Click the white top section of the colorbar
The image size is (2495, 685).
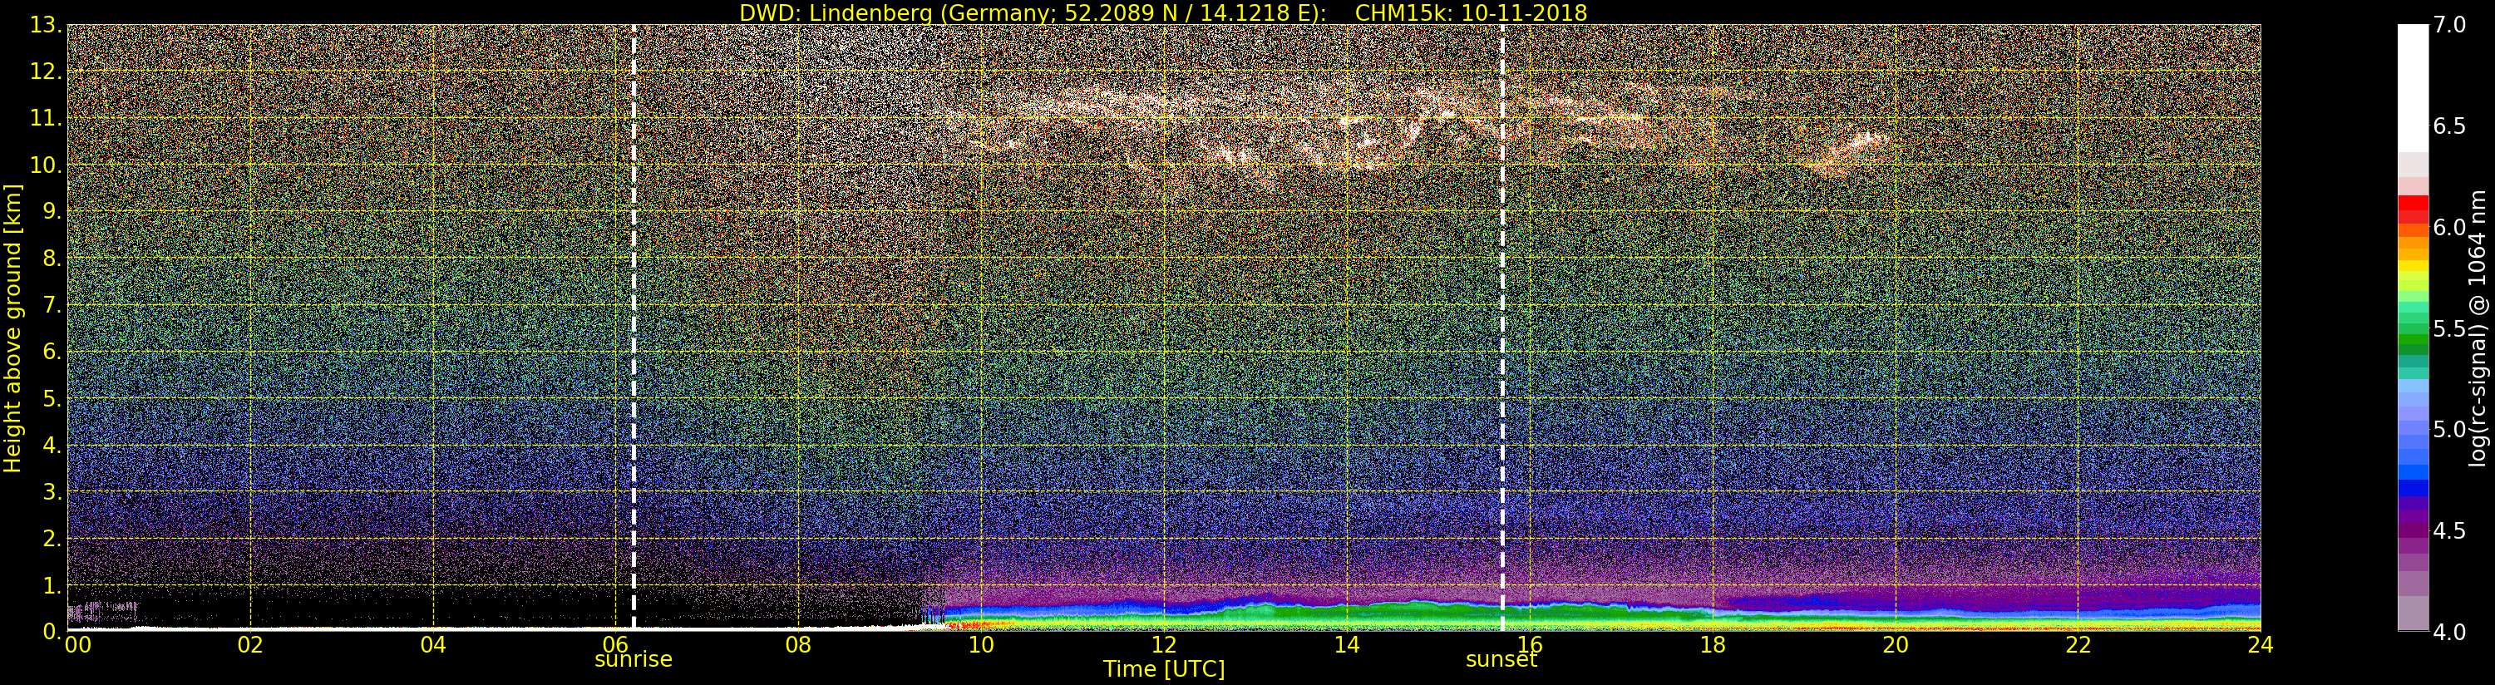point(2413,87)
